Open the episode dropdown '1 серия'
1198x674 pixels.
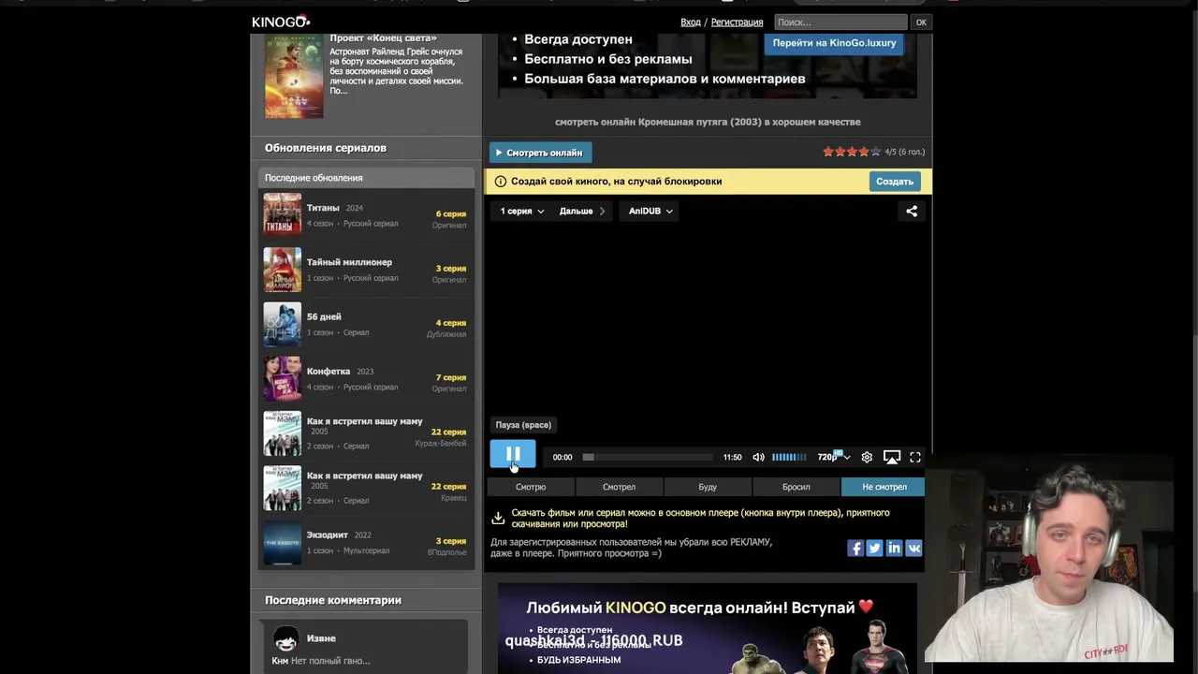(521, 211)
